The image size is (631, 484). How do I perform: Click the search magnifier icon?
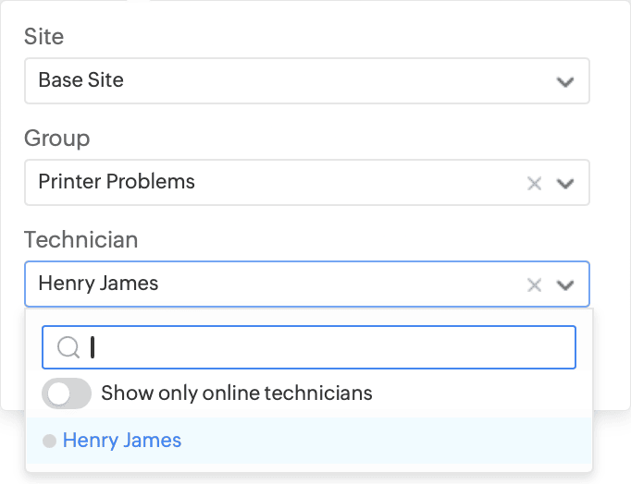point(68,347)
